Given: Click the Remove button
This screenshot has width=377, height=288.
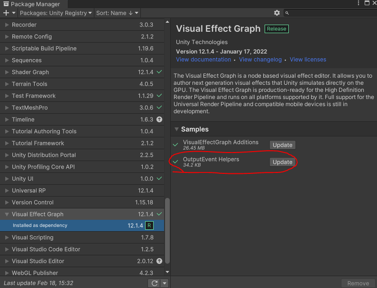Looking at the screenshot, I should pyautogui.click(x=358, y=283).
